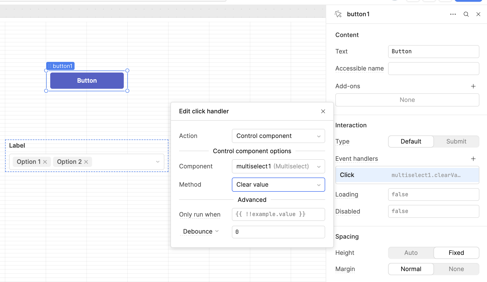Open the Action dropdown

278,136
